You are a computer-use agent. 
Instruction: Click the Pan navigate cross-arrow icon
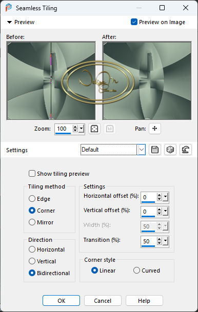(x=154, y=129)
